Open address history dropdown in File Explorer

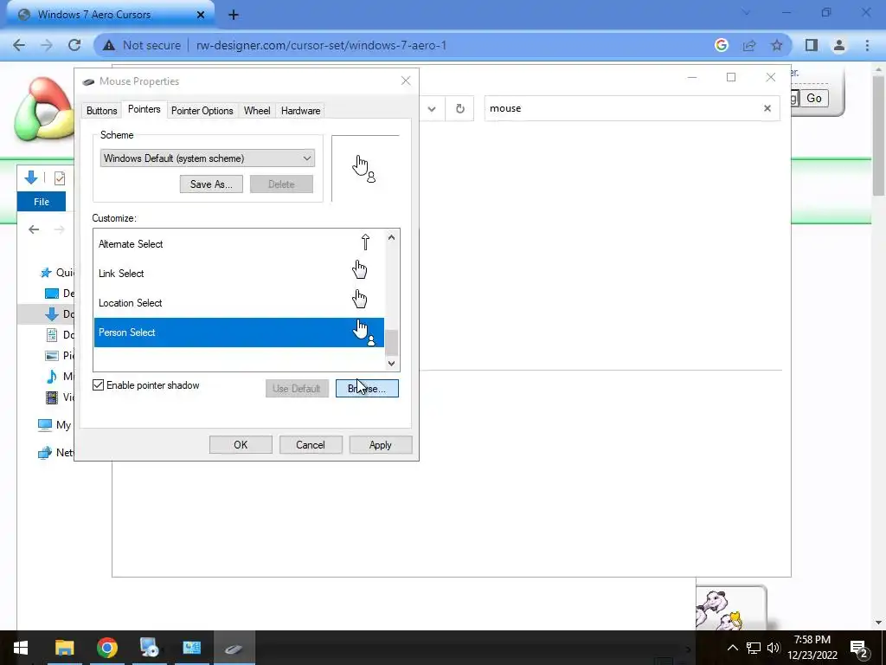[432, 108]
